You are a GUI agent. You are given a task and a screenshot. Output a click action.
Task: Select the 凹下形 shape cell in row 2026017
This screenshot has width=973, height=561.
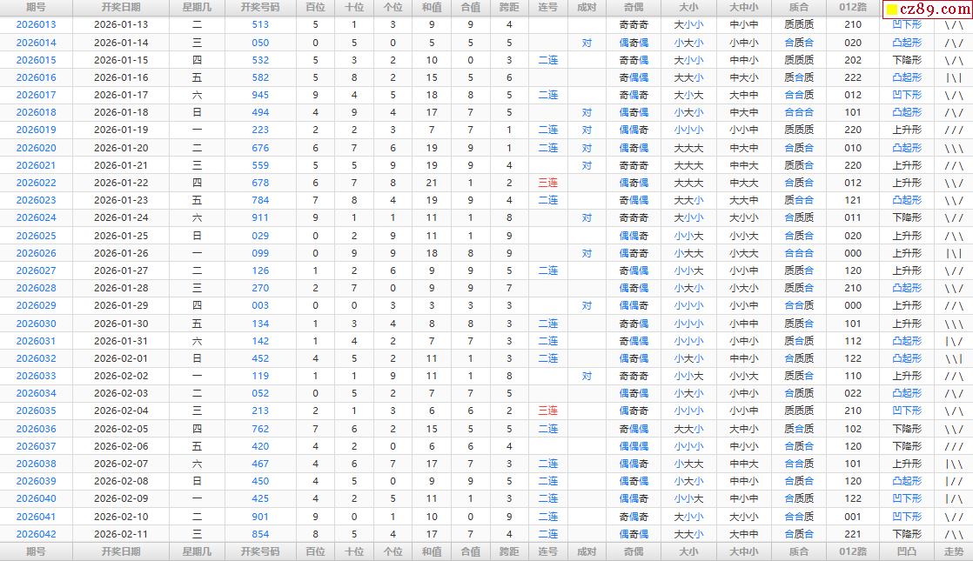pos(907,95)
